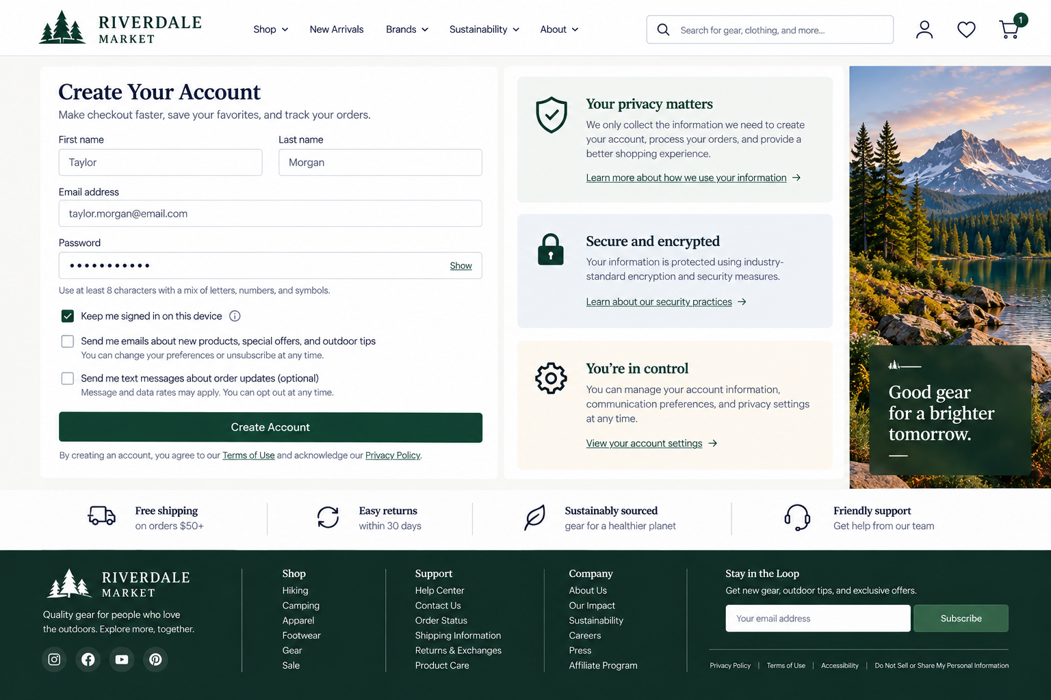This screenshot has width=1051, height=700.
Task: Click the privacy shield checkmark icon
Action: point(551,114)
